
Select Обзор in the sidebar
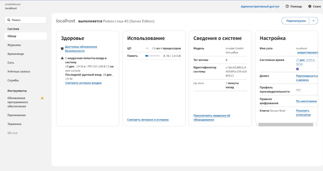point(26,36)
